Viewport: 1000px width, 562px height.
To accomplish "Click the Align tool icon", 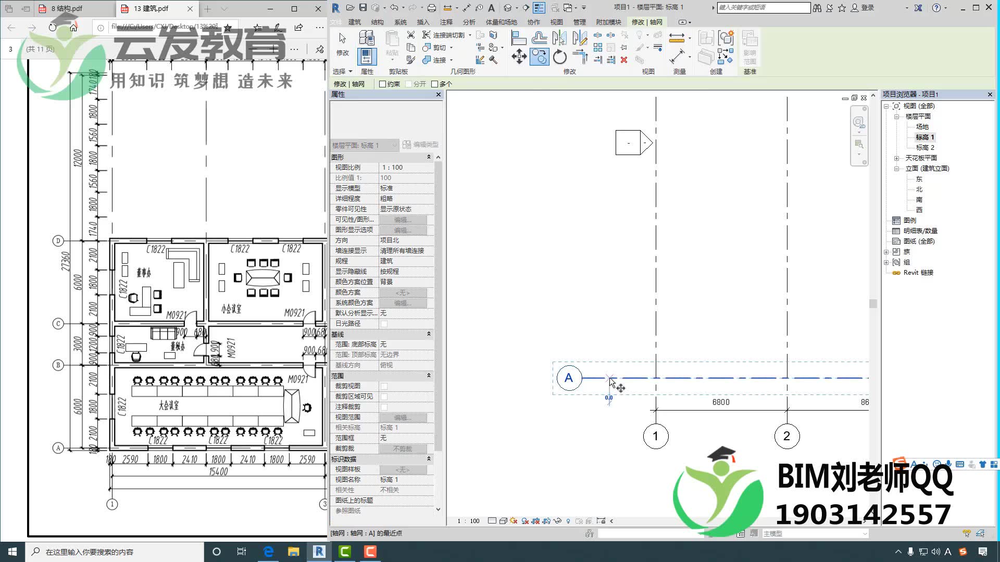I will pos(518,38).
